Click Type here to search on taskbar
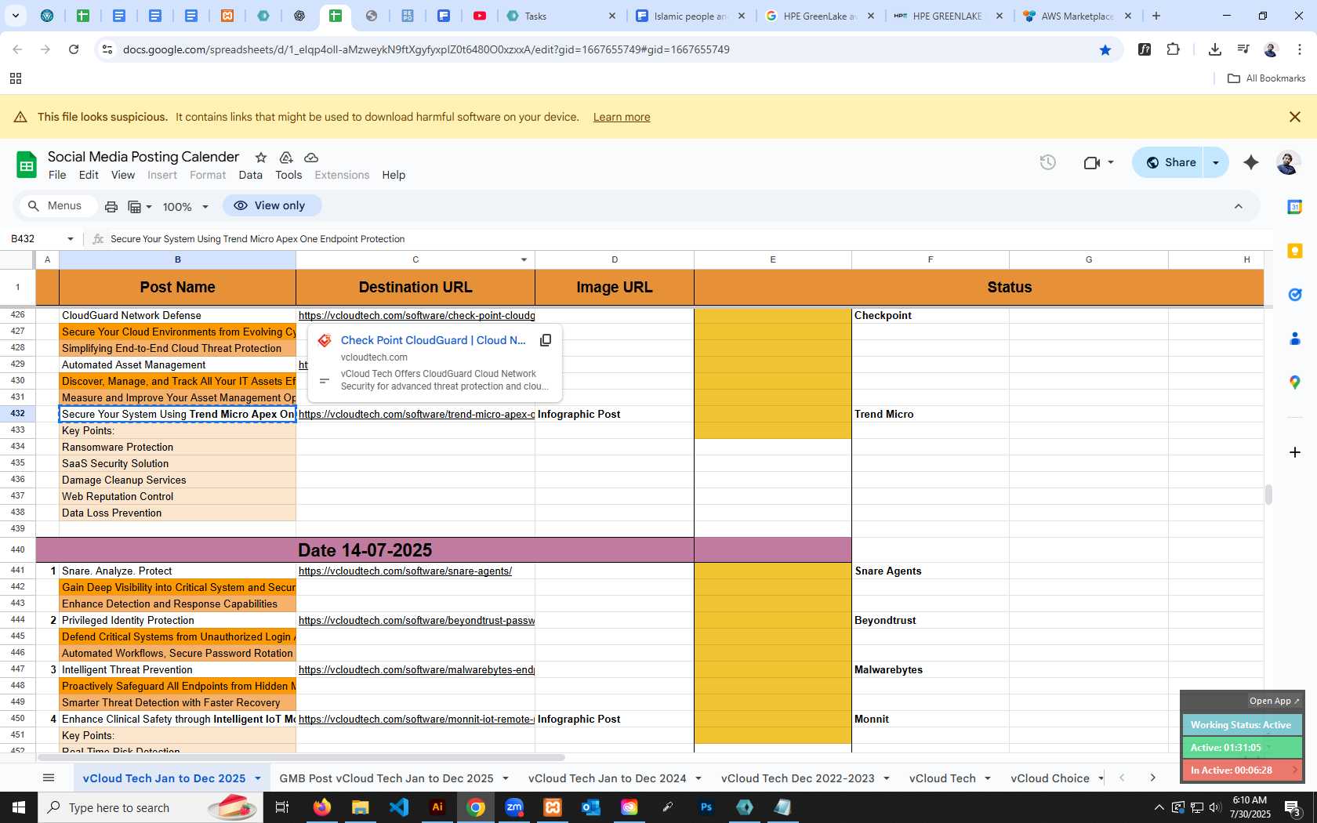 point(151,807)
